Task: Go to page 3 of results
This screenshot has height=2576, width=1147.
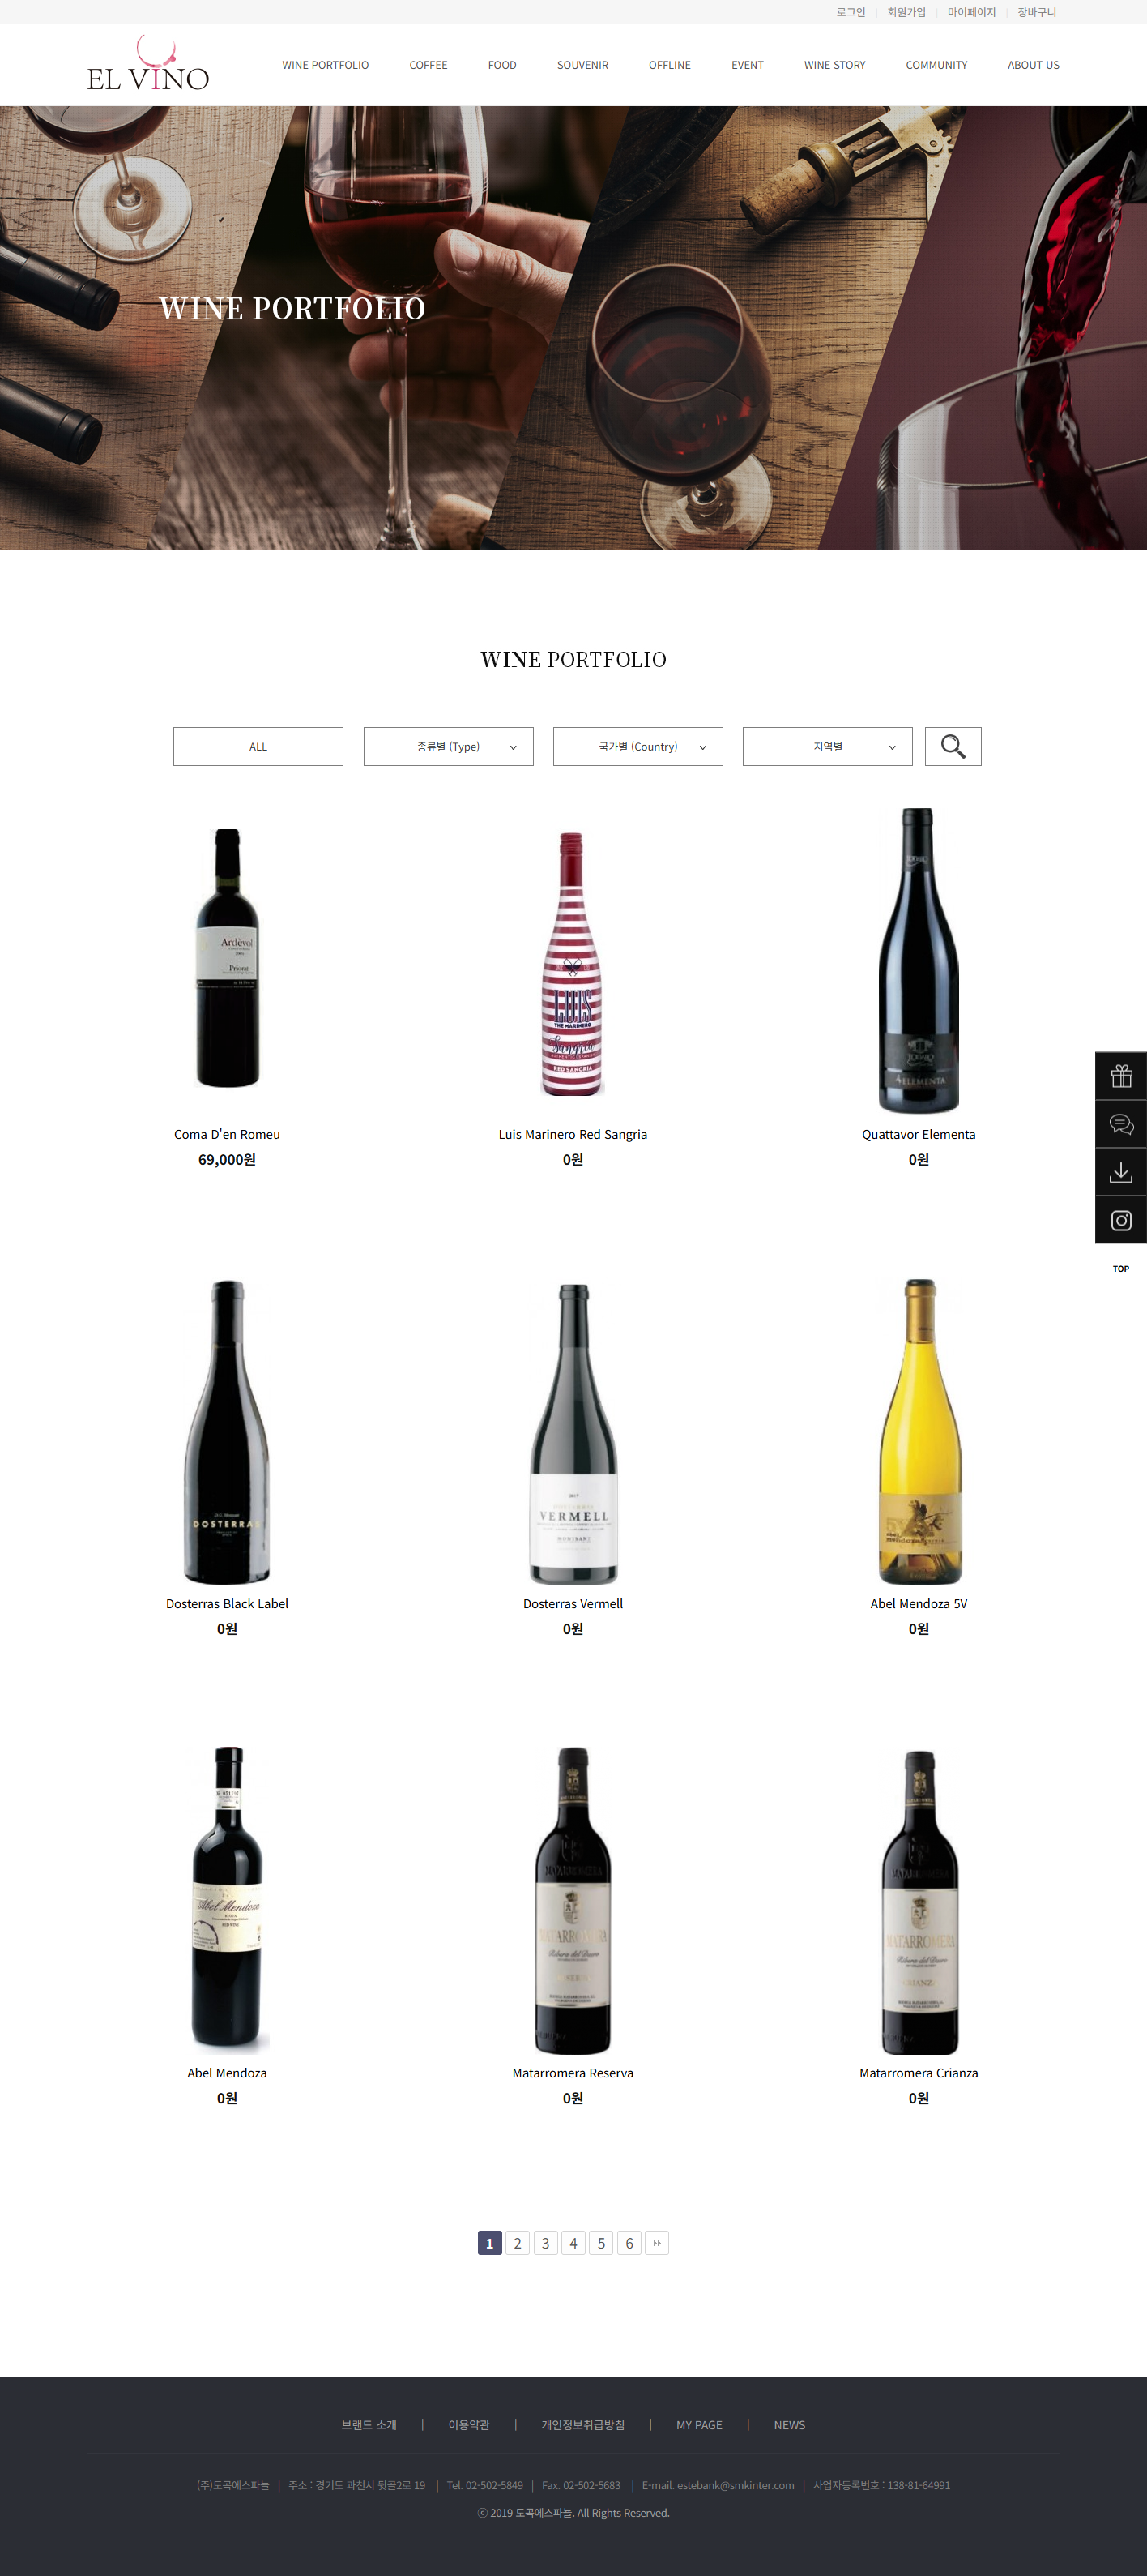Action: 545,2243
